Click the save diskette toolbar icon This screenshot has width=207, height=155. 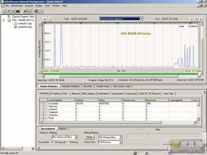click(x=30, y=11)
